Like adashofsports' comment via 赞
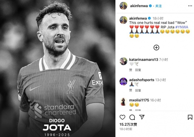 point(131,90)
